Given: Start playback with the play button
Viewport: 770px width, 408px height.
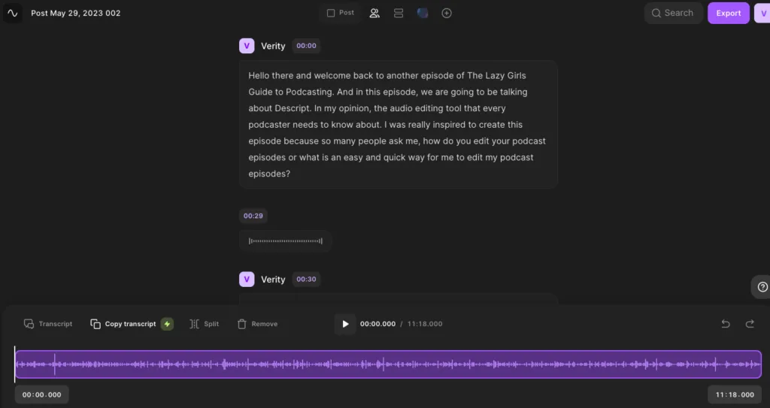Looking at the screenshot, I should tap(345, 324).
